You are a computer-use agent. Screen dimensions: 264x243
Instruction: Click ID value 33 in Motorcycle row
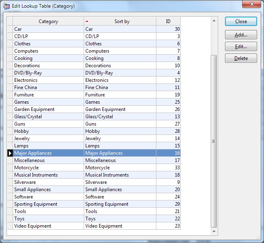click(x=168, y=168)
